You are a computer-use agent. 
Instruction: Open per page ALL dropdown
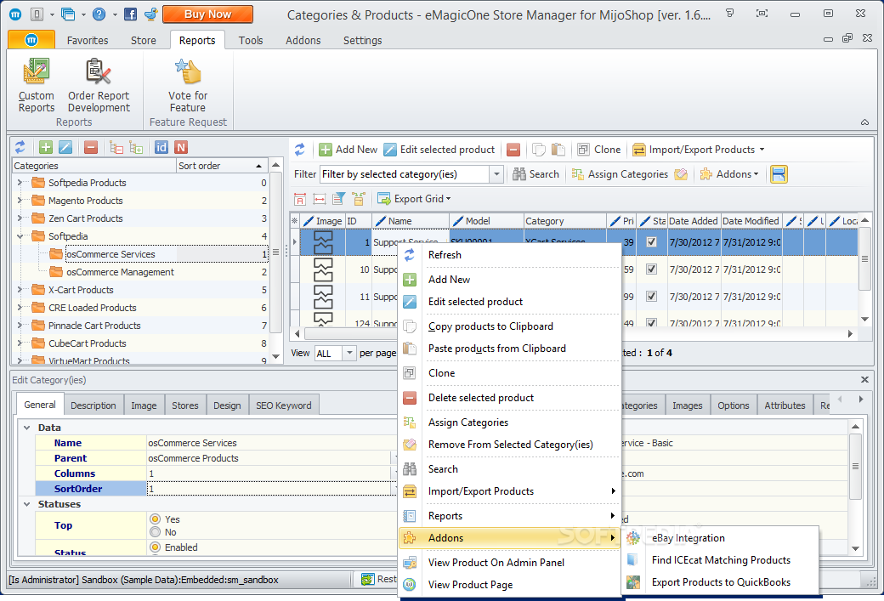coord(349,353)
